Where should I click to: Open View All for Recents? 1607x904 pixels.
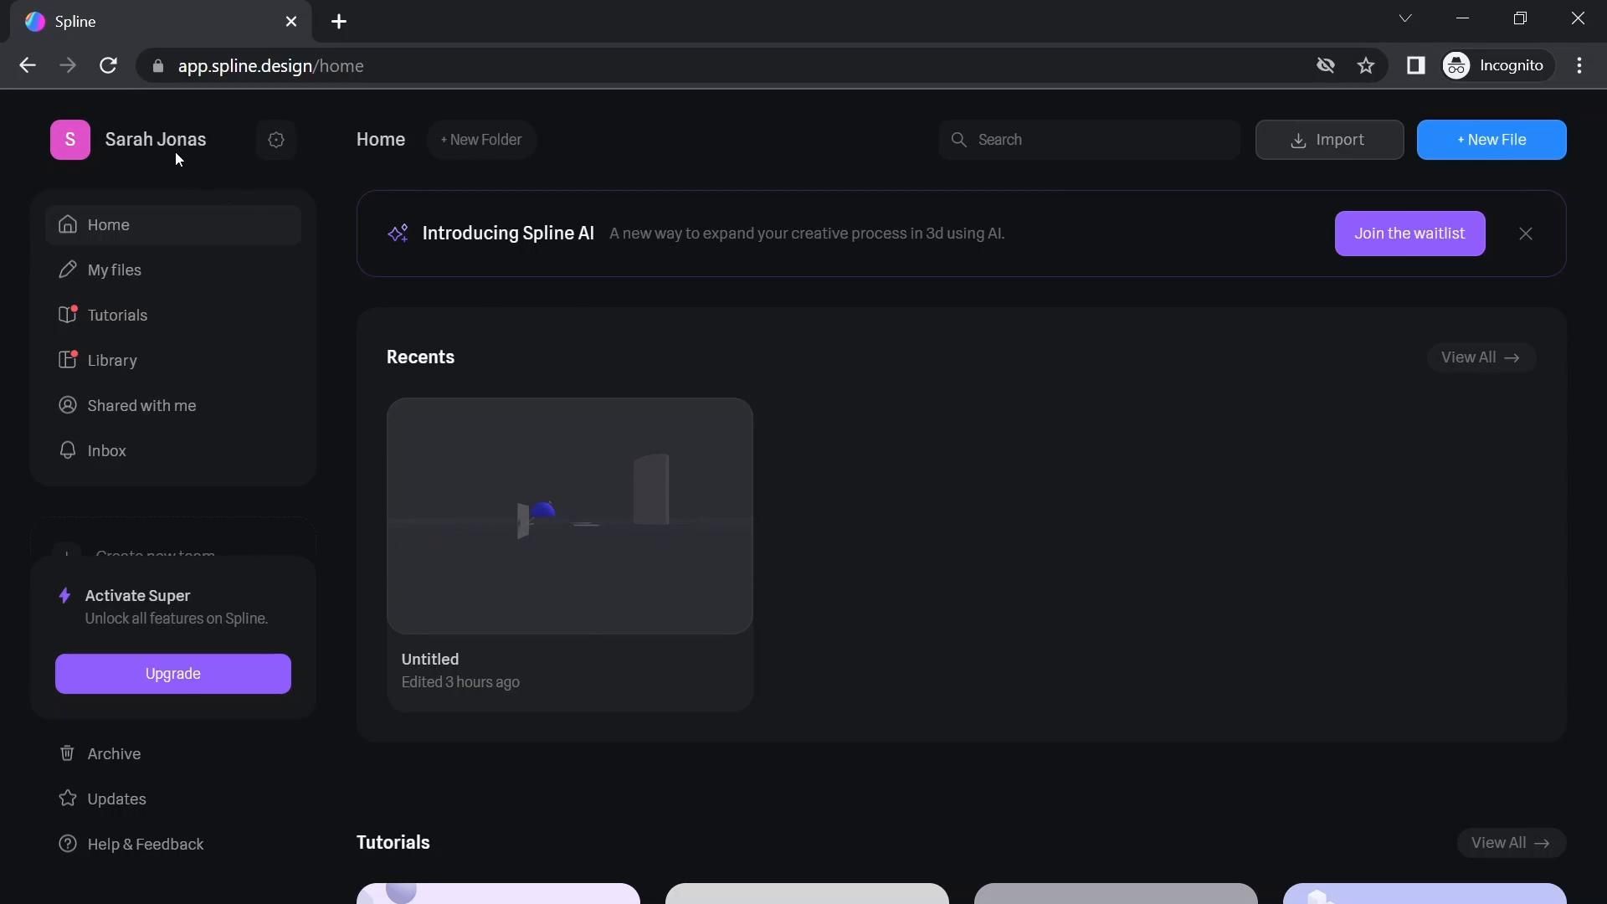pyautogui.click(x=1480, y=357)
